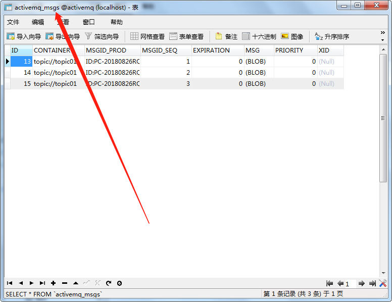This screenshot has height=302, width=392.
Task: Click topic://topic01 in row 14
Action: [x=59, y=73]
